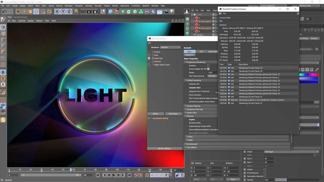Screen dimensions: 324x182
Task: Open the Renderer Redshift dropdown
Action: tap(170, 47)
